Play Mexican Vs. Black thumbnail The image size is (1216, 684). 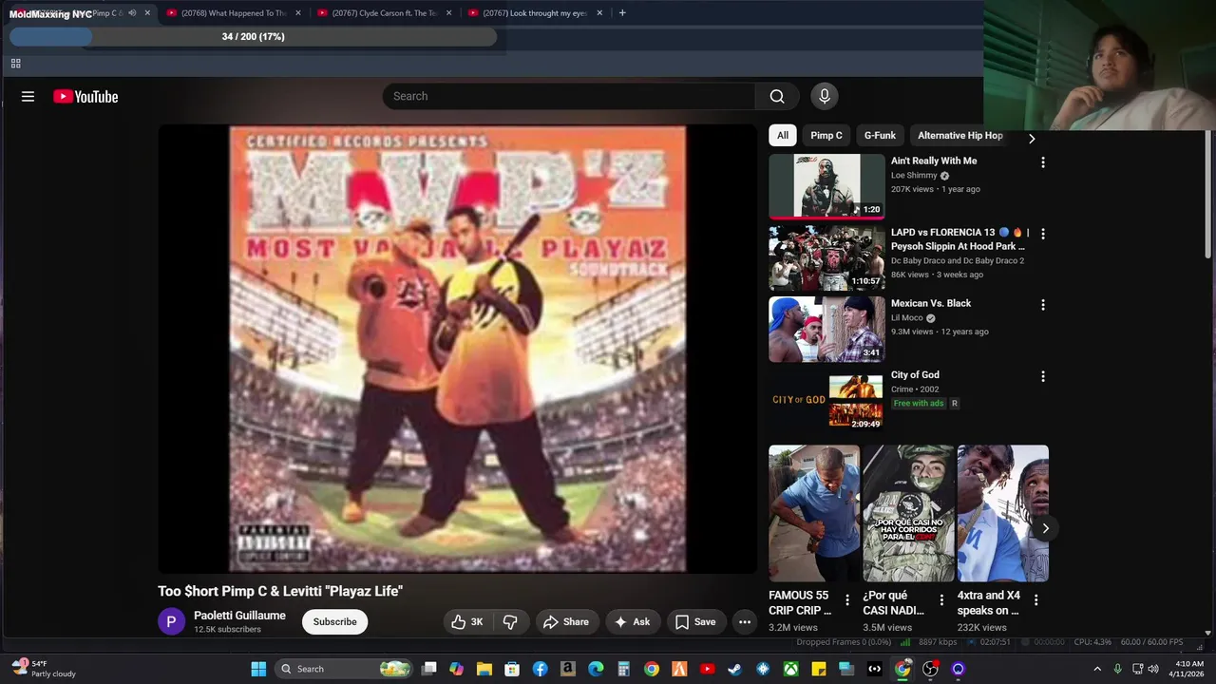pyautogui.click(x=826, y=329)
